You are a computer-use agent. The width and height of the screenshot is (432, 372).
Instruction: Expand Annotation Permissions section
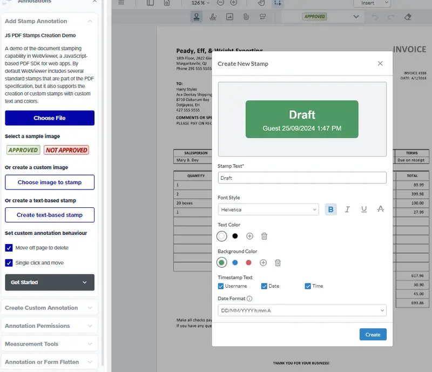(x=50, y=326)
